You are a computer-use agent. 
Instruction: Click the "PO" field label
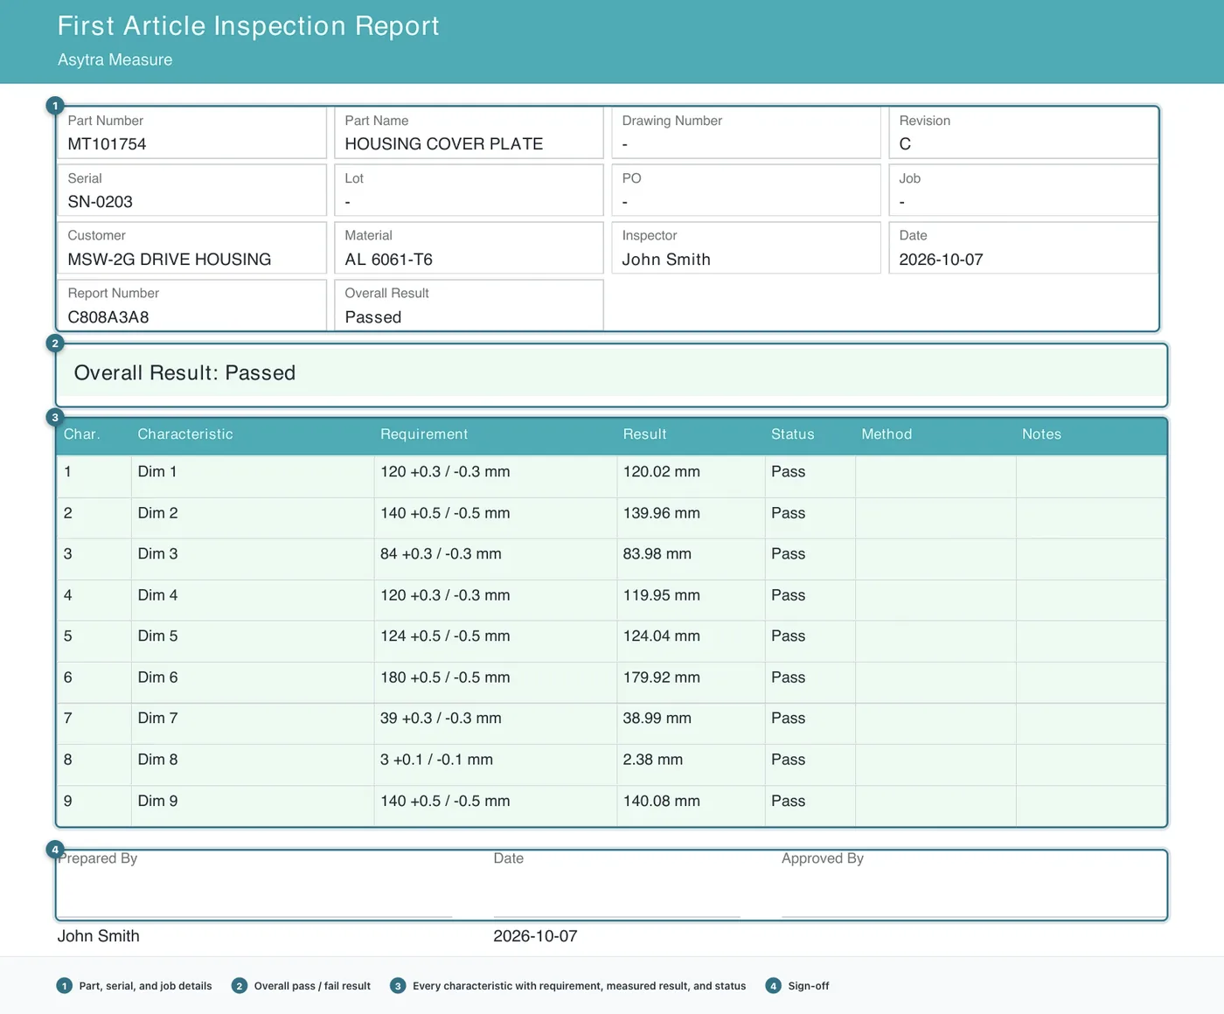pyautogui.click(x=631, y=178)
